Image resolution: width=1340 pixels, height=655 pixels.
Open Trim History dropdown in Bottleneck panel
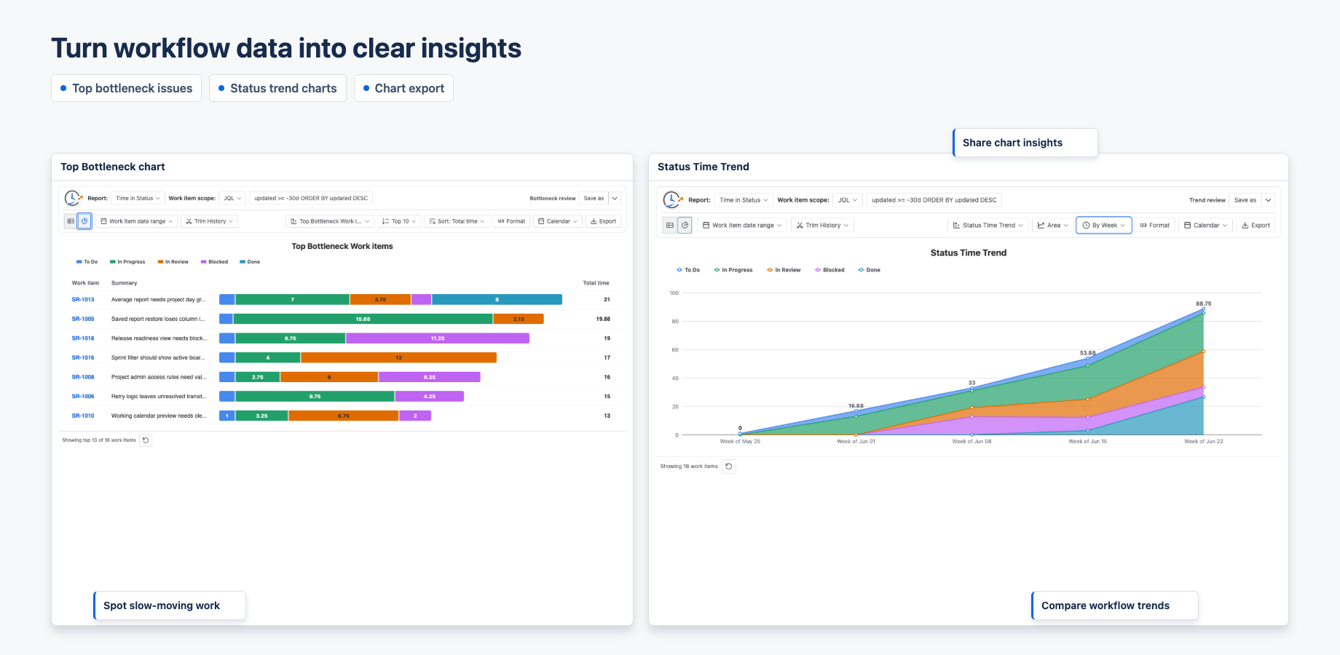pos(209,221)
